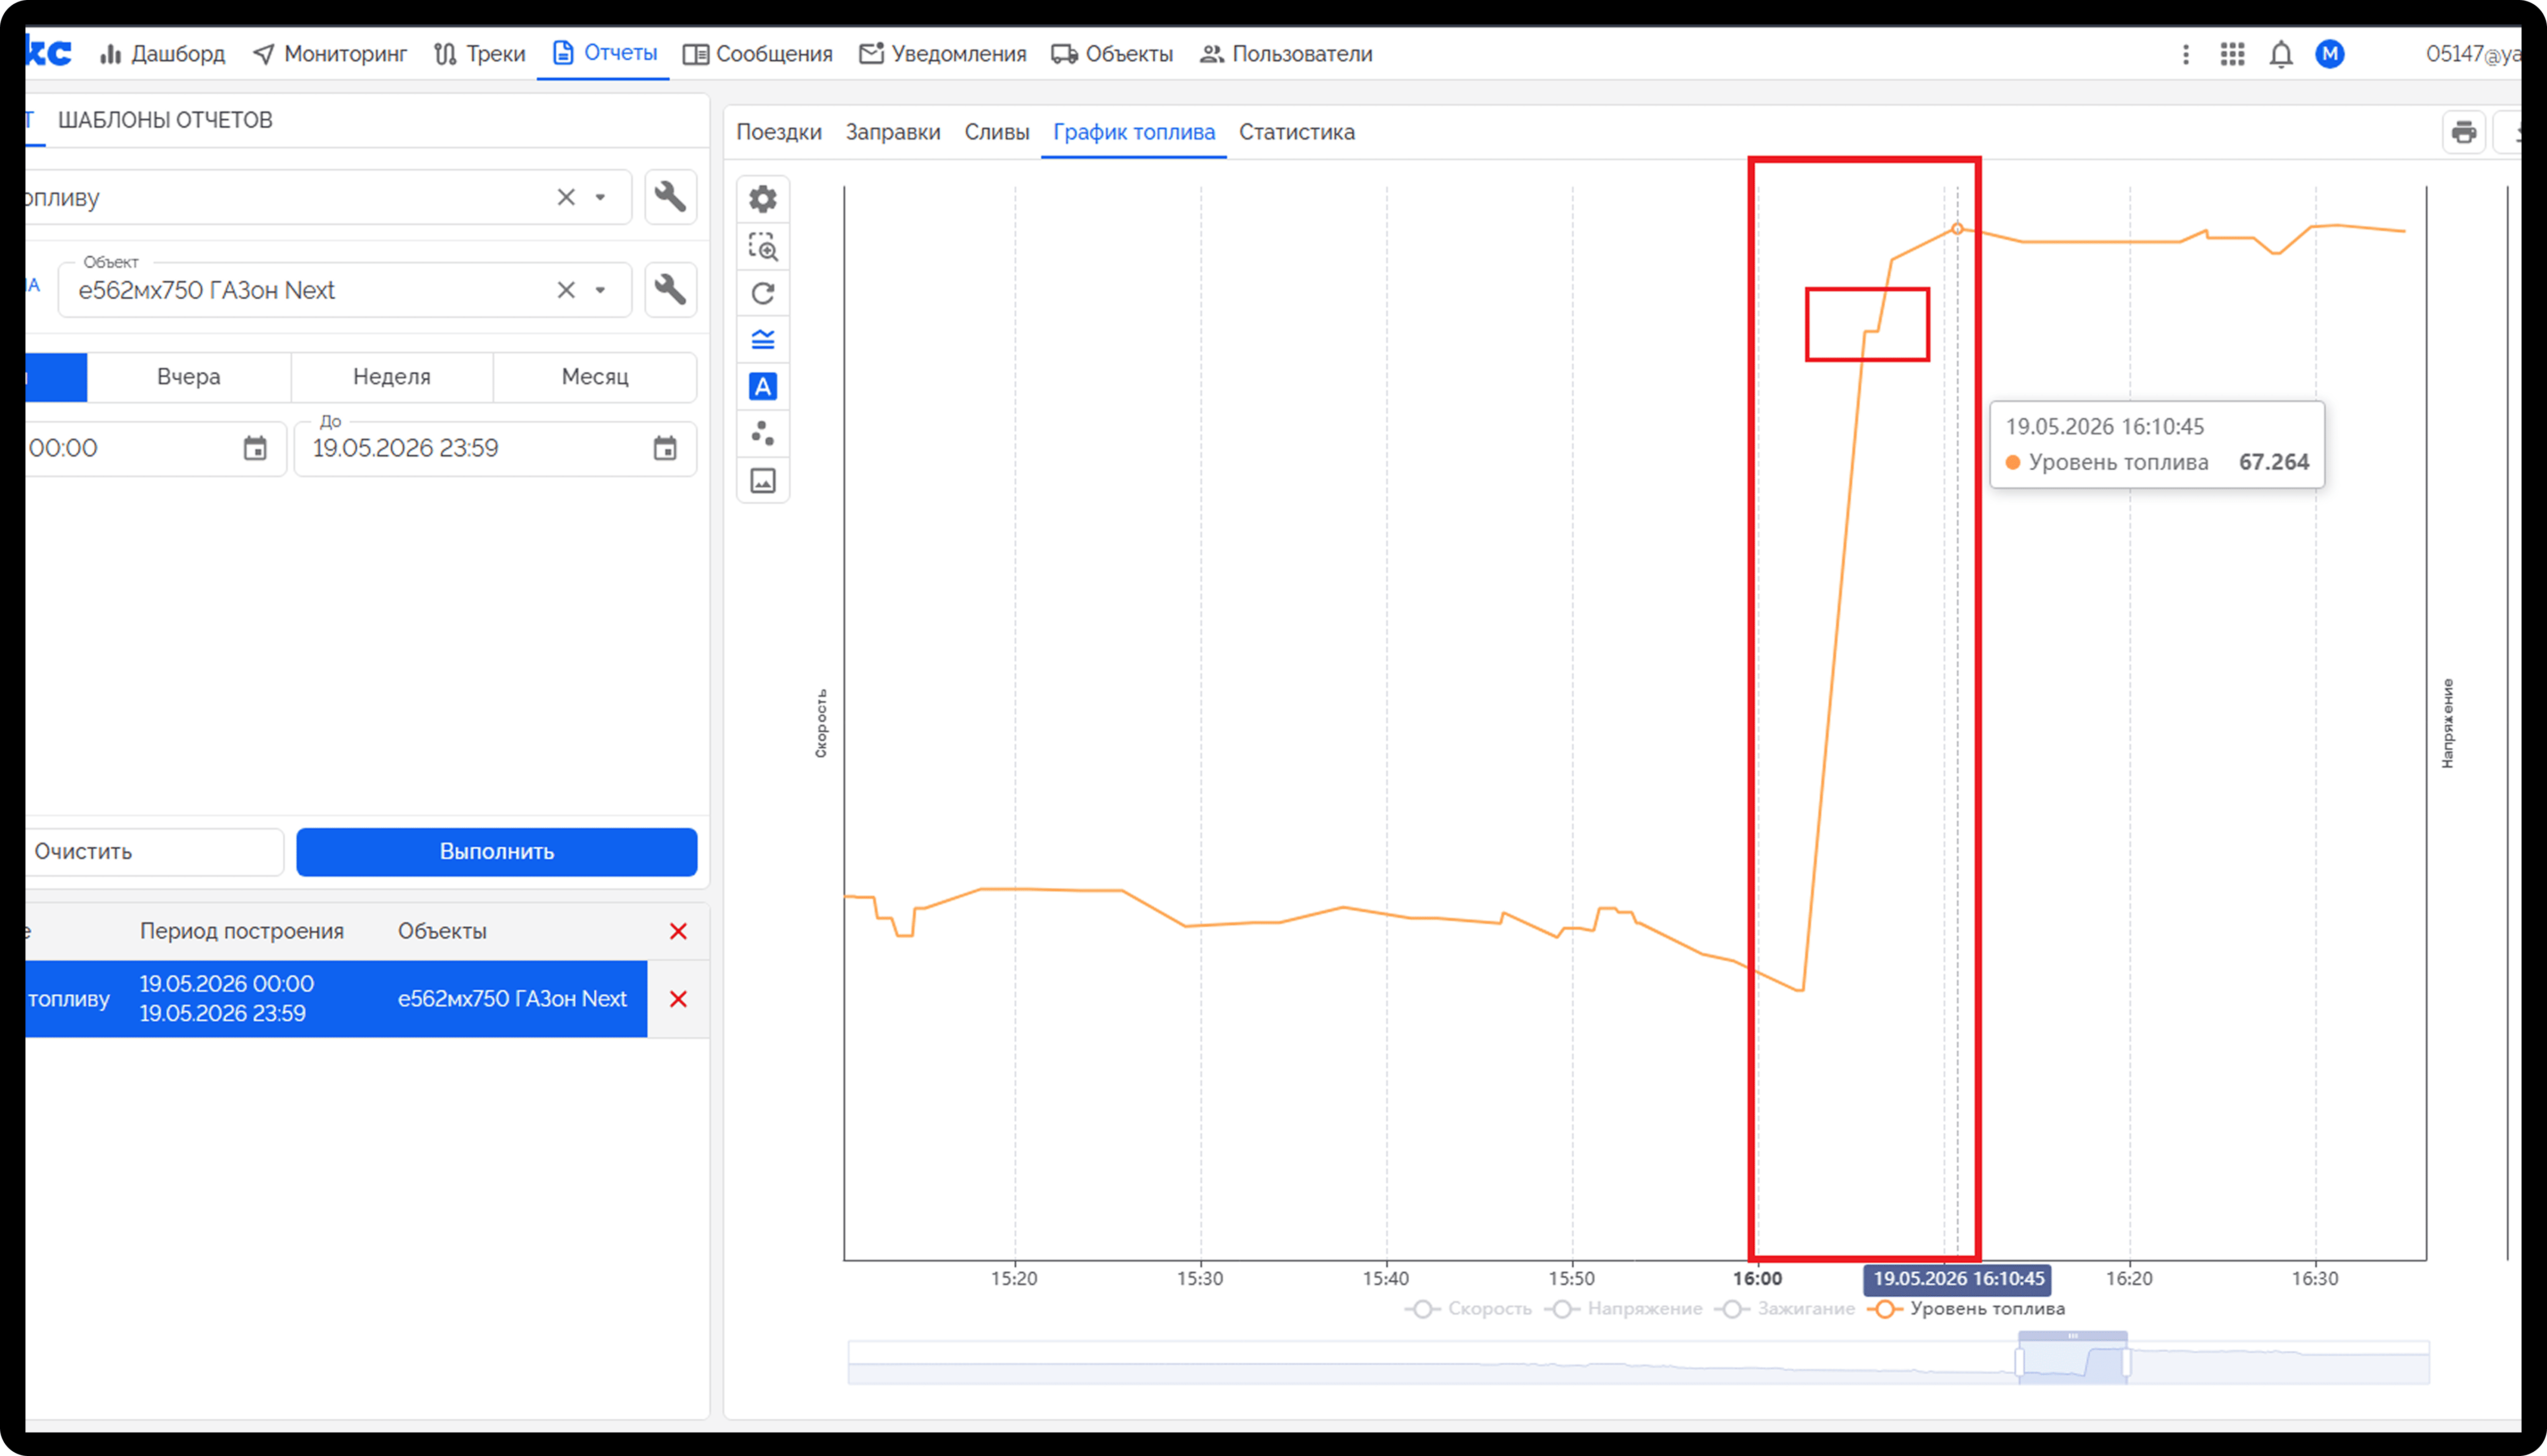This screenshot has height=1456, width=2547.
Task: Open Треки section
Action: tap(480, 54)
